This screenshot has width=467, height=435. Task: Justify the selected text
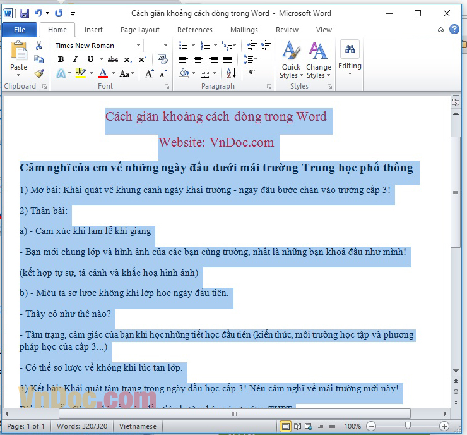point(228,59)
